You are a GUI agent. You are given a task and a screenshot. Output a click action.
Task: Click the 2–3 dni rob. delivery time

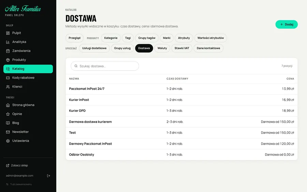tap(175, 122)
